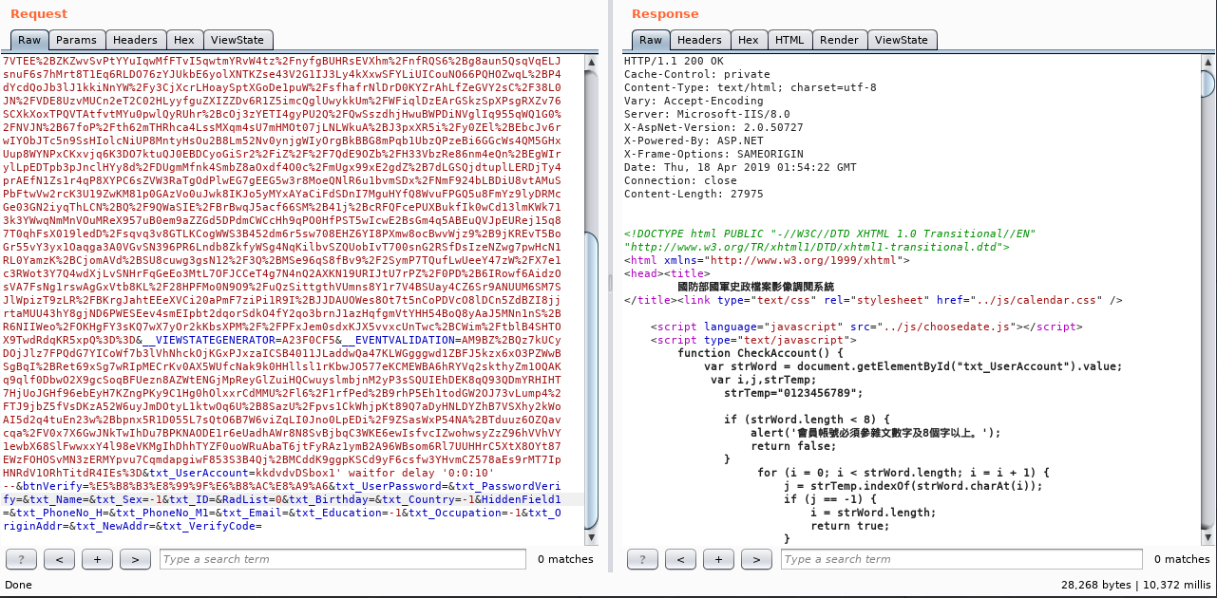Select the Raw tab in Request panel
Screen dimensions: 1217x598
click(29, 40)
